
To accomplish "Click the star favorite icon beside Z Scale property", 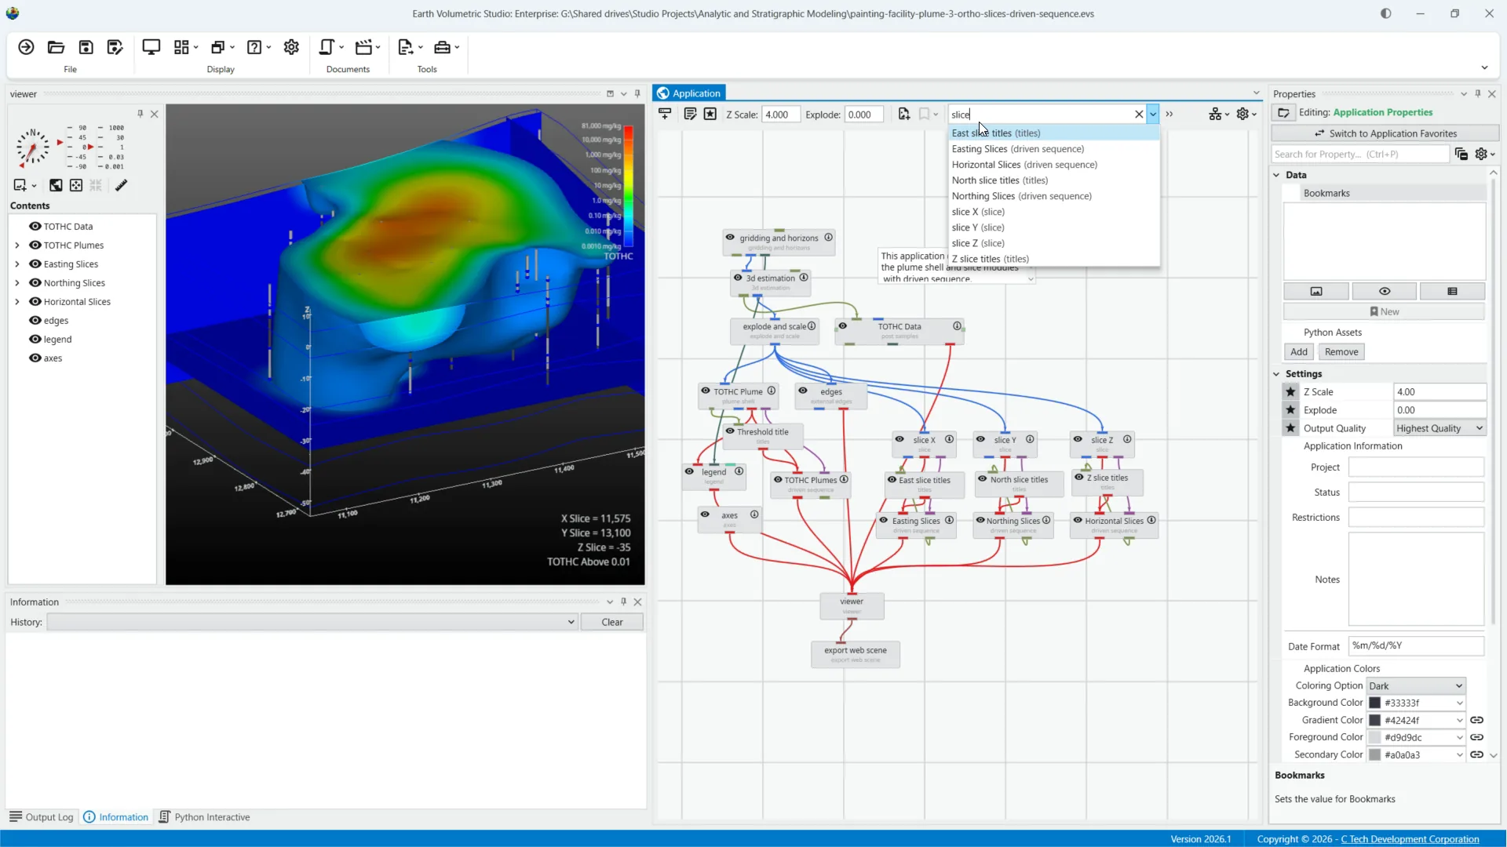I will coord(1290,392).
